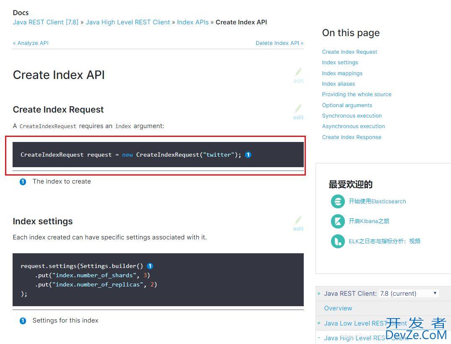Click the request.settings(Settings.builder() code line
This screenshot has height=344, width=451.
82,266
